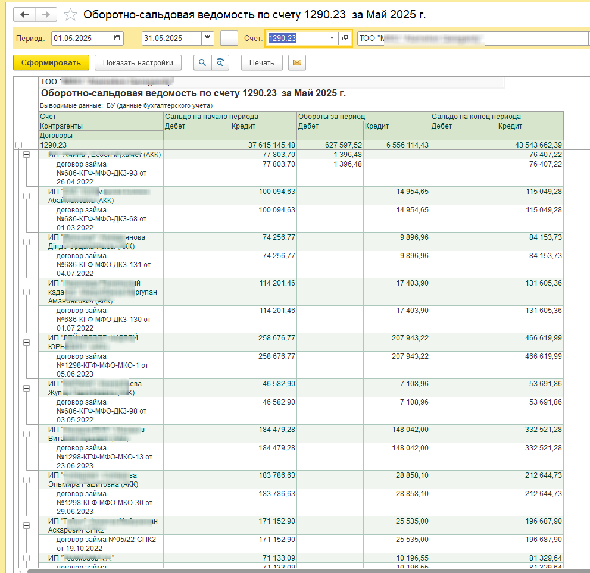590x573 pixels.
Task: Select contract №686-КГФ-МФО-ДКЗ-68 row
Action: point(101,219)
